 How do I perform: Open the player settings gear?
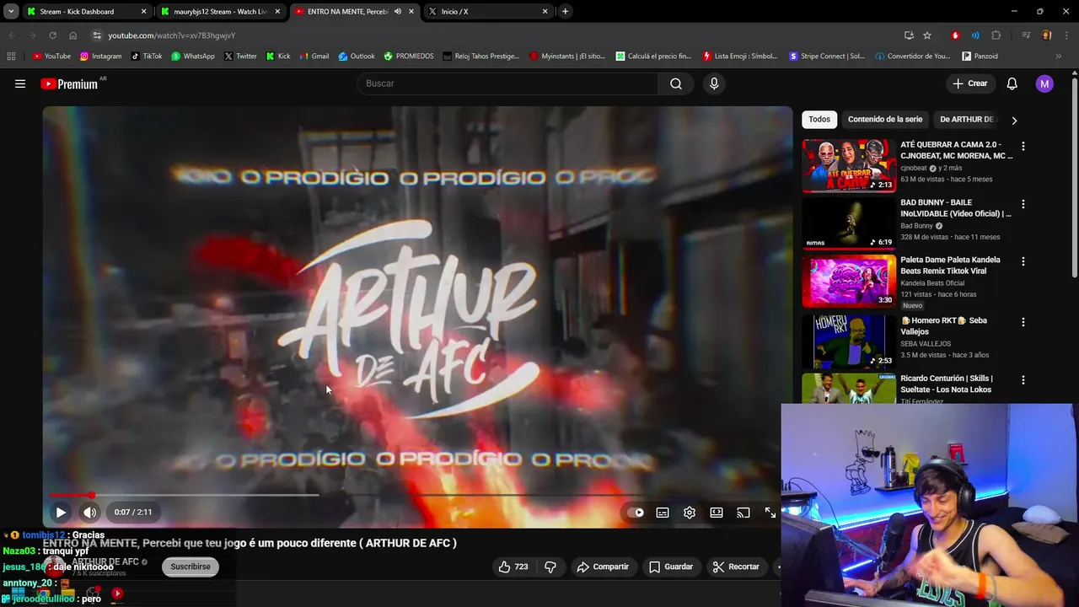[x=690, y=512]
